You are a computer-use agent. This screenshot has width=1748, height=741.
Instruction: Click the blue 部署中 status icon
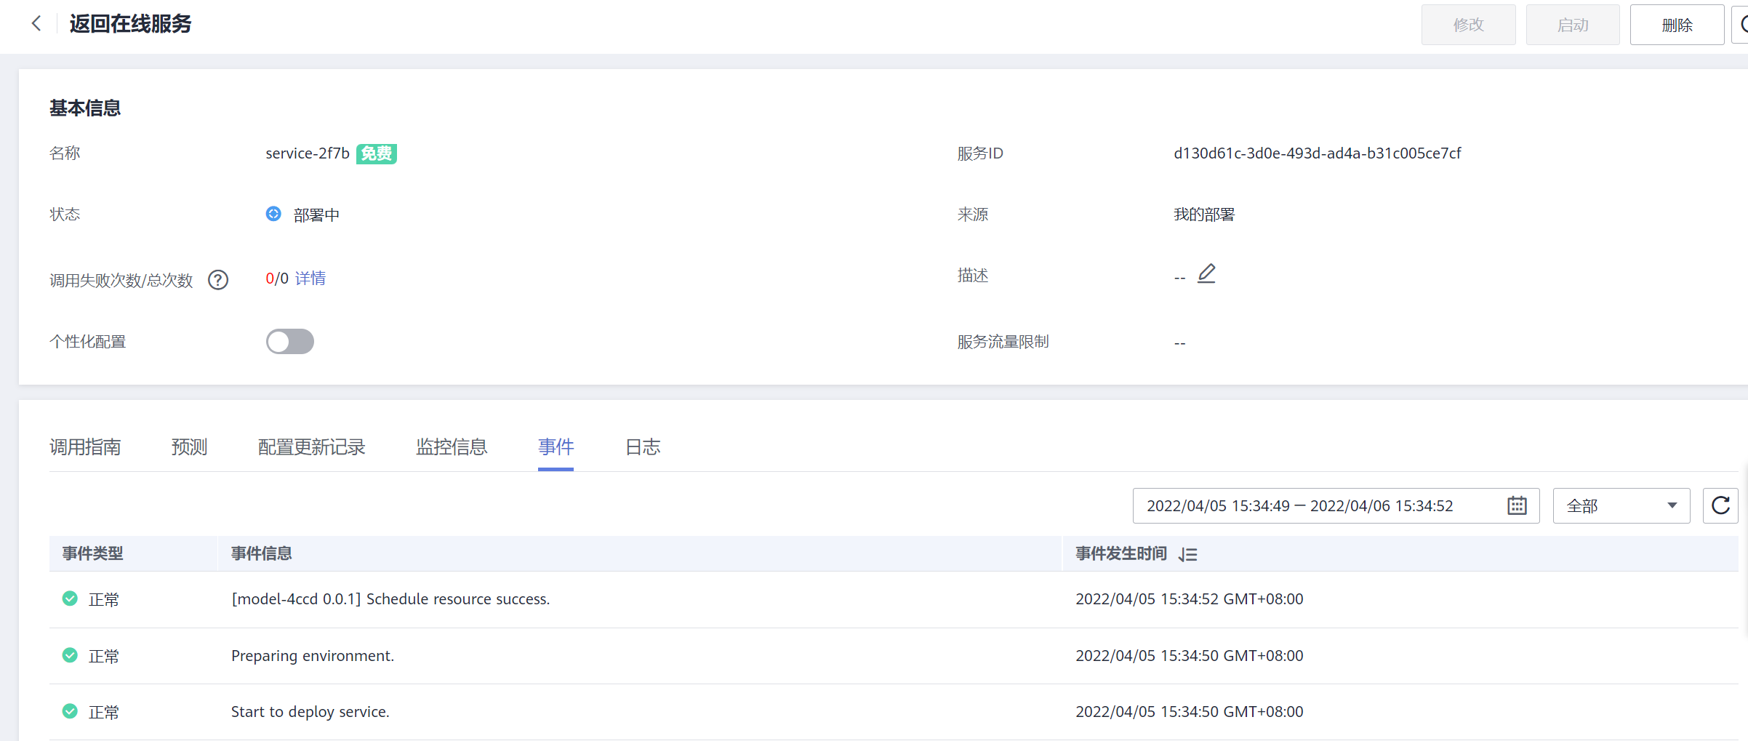click(273, 214)
